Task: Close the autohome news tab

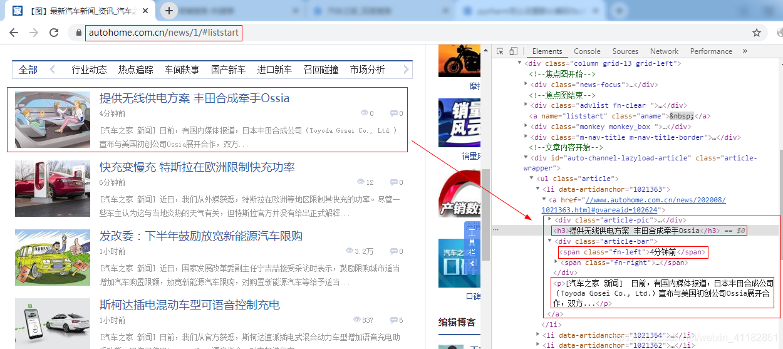Action: click(x=146, y=11)
